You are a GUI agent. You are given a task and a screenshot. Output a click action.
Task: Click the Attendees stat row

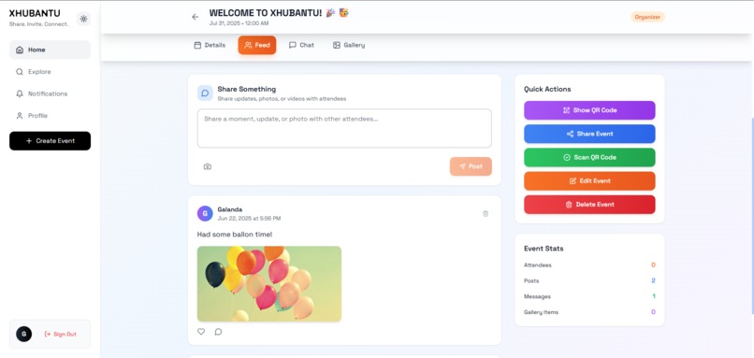[x=589, y=265]
